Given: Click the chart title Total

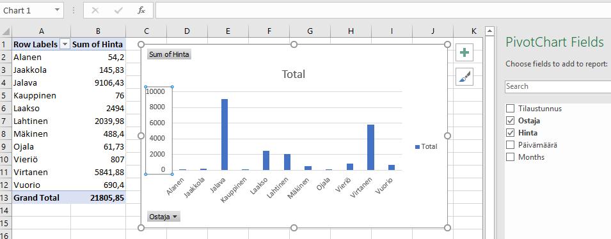Looking at the screenshot, I should point(294,74).
